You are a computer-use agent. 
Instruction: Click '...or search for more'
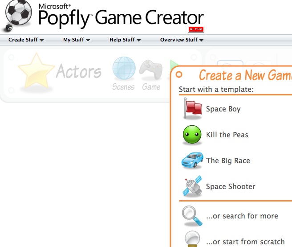click(x=242, y=216)
